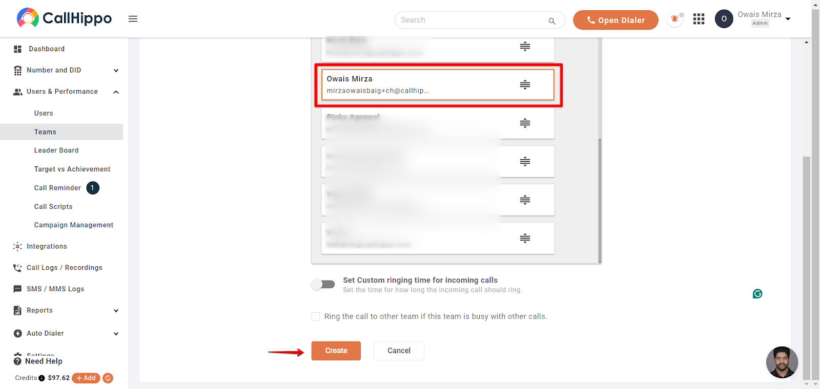Open the Users page
Image resolution: width=820 pixels, height=389 pixels.
44,113
